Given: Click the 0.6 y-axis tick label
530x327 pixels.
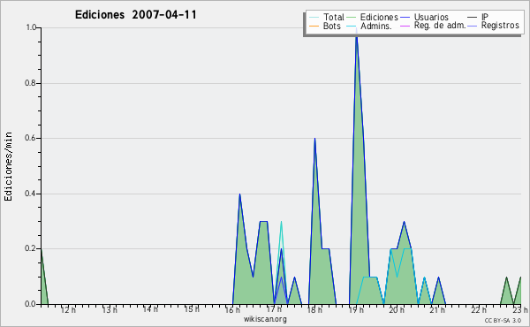Looking at the screenshot, I should tap(30, 138).
